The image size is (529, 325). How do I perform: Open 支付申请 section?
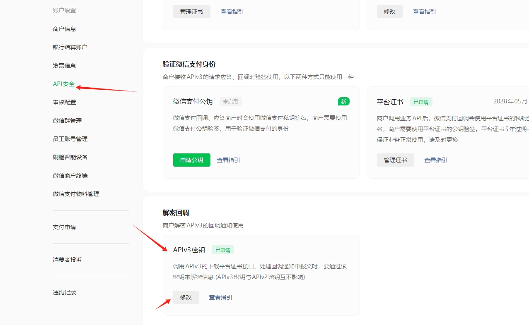coord(64,227)
